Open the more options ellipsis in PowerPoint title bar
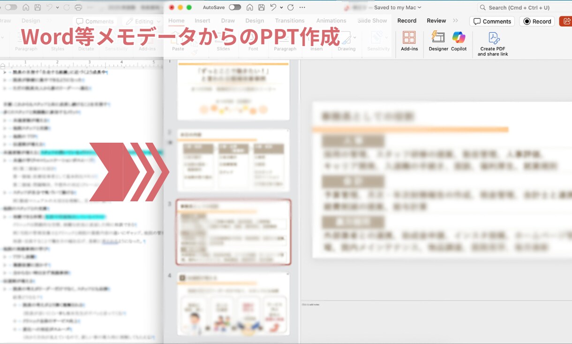This screenshot has height=344, width=572. [x=302, y=8]
